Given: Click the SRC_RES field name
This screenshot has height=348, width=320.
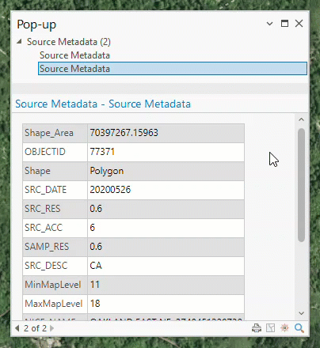Looking at the screenshot, I should point(43,209).
